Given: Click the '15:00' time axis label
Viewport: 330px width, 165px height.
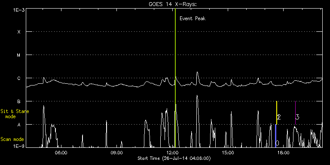Looking at the screenshot, I should click(228, 153).
